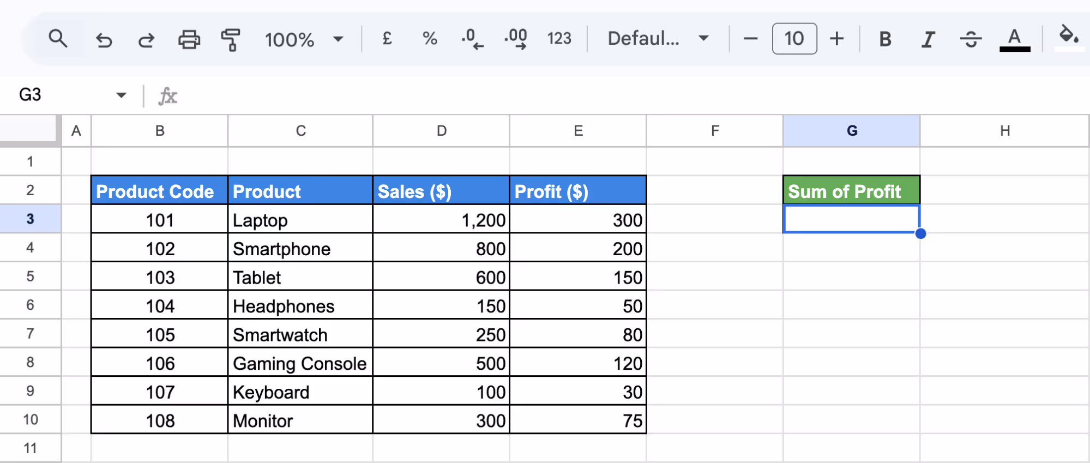The height and width of the screenshot is (463, 1090).
Task: Format as percent icon
Action: (430, 38)
